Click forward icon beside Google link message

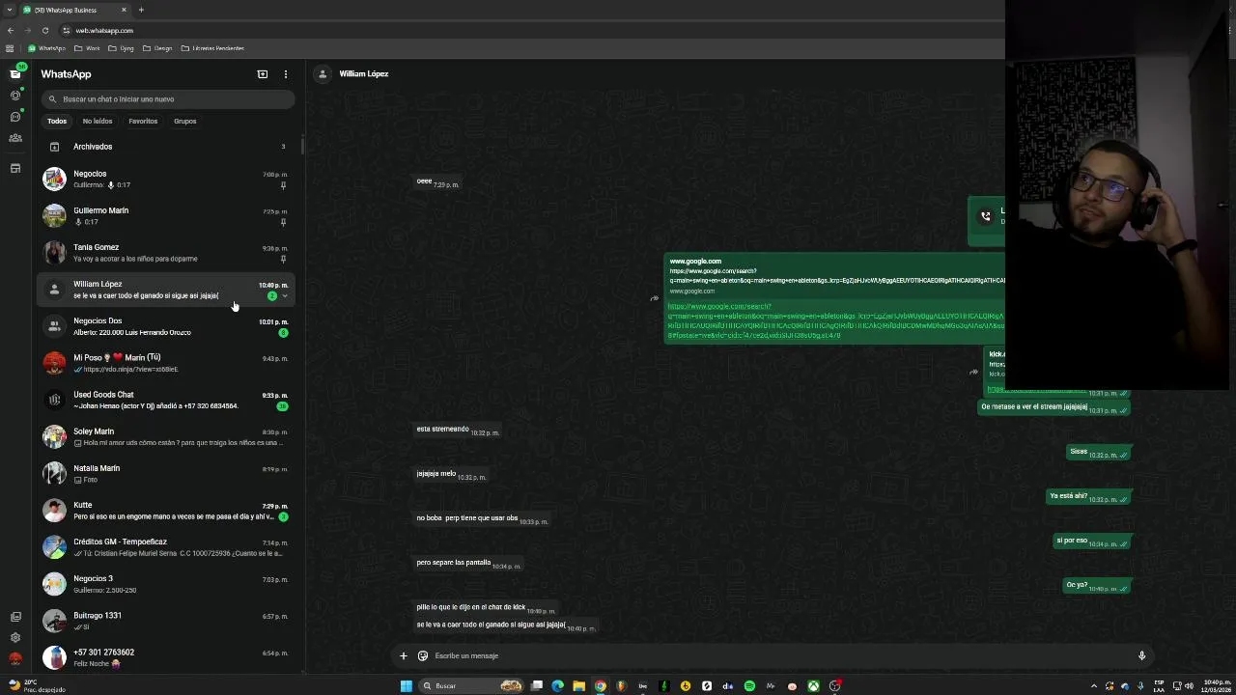[654, 298]
